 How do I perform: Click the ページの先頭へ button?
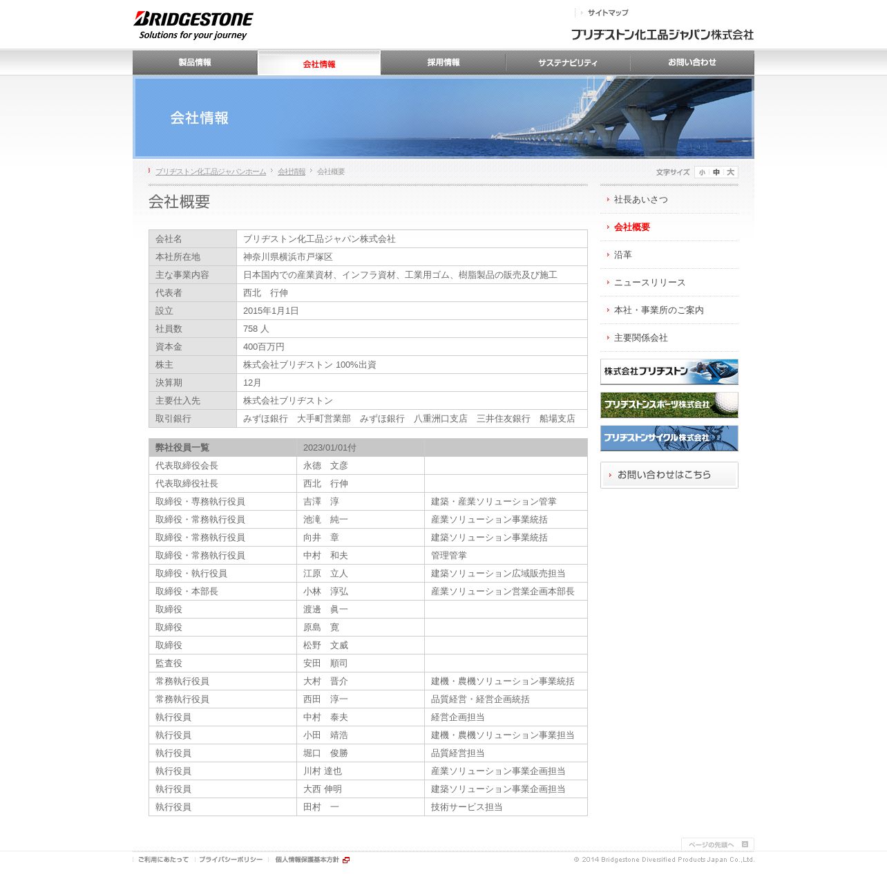pos(717,845)
